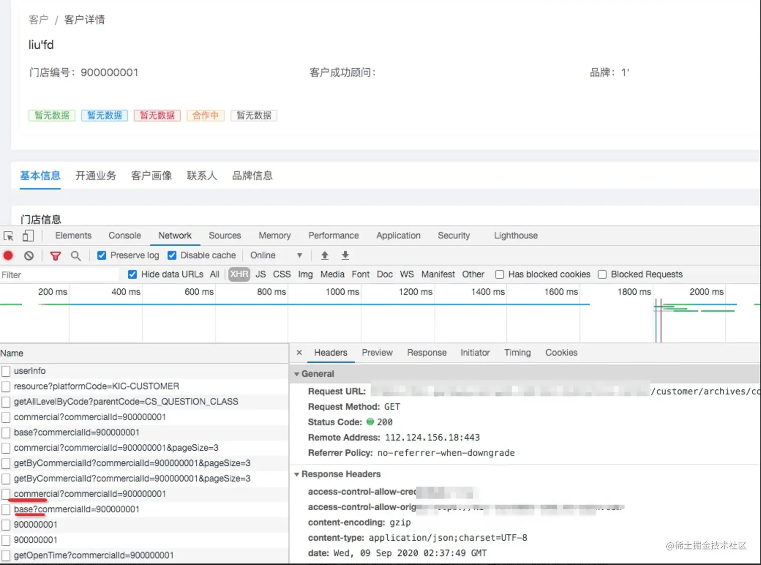Uncheck Hide data URLs

132,274
